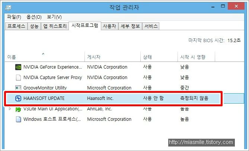Click the V3Lite green shield icon

[18, 109]
